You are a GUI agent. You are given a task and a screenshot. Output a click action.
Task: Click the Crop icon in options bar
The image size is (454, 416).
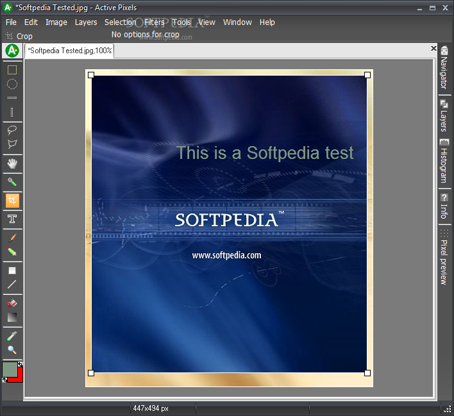tap(9, 36)
